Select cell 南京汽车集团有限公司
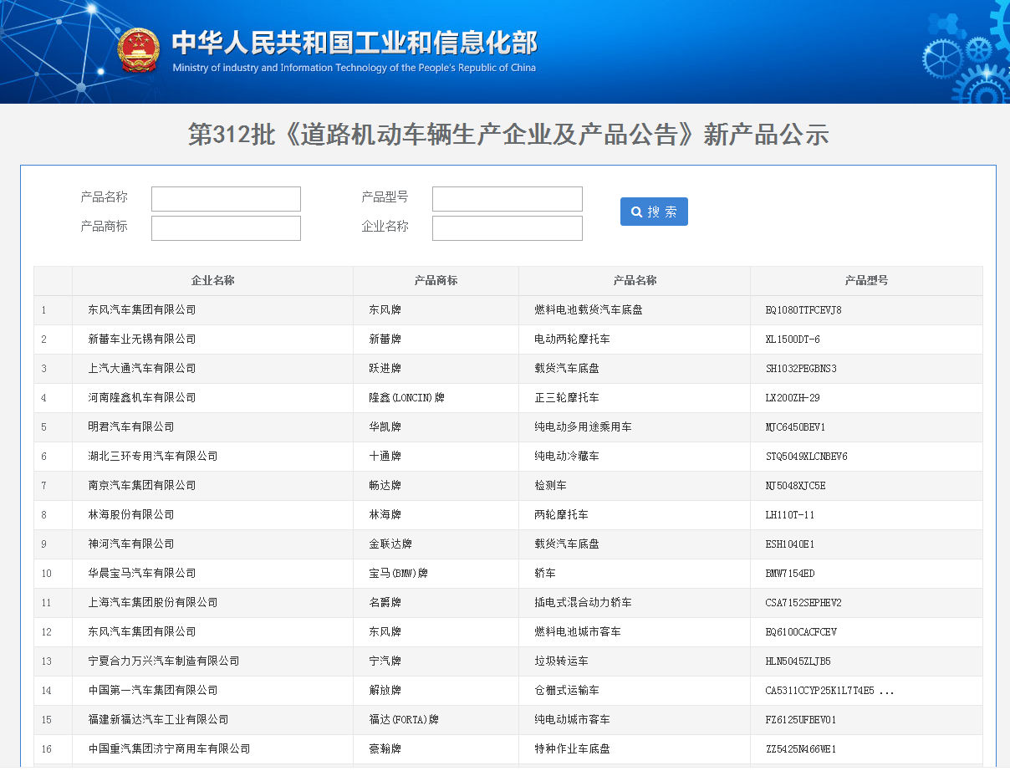Screen dimensions: 1010x771 click(x=142, y=486)
